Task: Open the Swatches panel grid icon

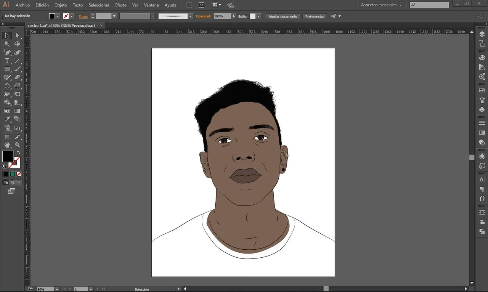Action: [x=482, y=91]
